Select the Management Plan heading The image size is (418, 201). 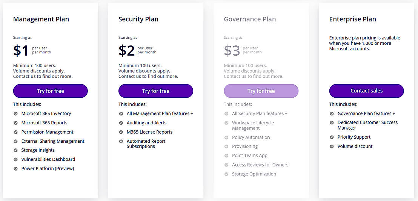[x=41, y=19]
